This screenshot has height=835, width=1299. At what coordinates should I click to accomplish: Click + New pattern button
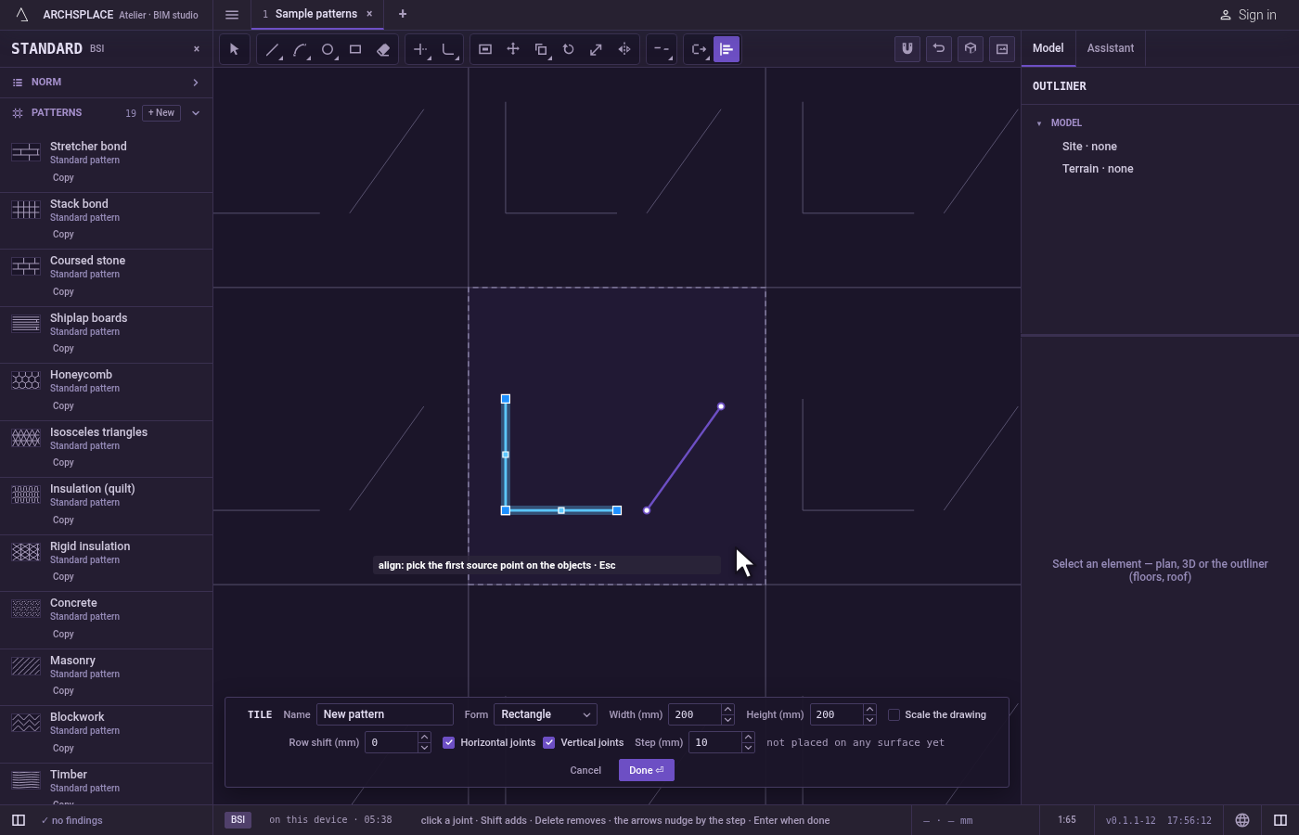pos(161,113)
